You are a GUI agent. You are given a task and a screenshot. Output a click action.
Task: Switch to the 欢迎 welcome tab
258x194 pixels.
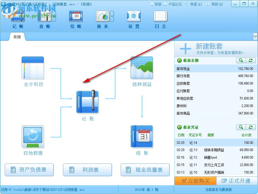(17, 36)
